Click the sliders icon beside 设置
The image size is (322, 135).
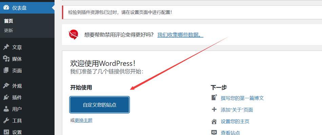coord(6,132)
